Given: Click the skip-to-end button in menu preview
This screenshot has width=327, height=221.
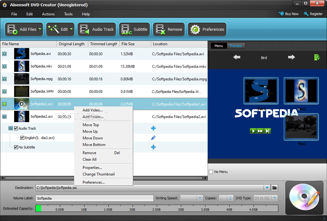Looking at the screenshot, I should 267,131.
